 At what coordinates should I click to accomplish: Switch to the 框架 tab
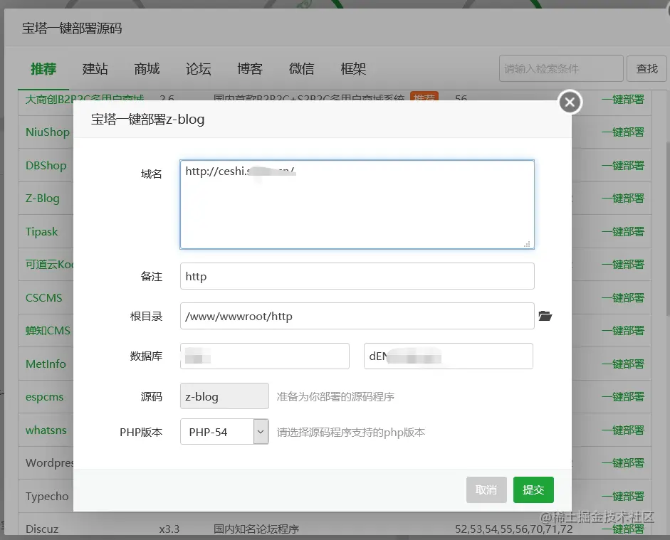point(353,69)
